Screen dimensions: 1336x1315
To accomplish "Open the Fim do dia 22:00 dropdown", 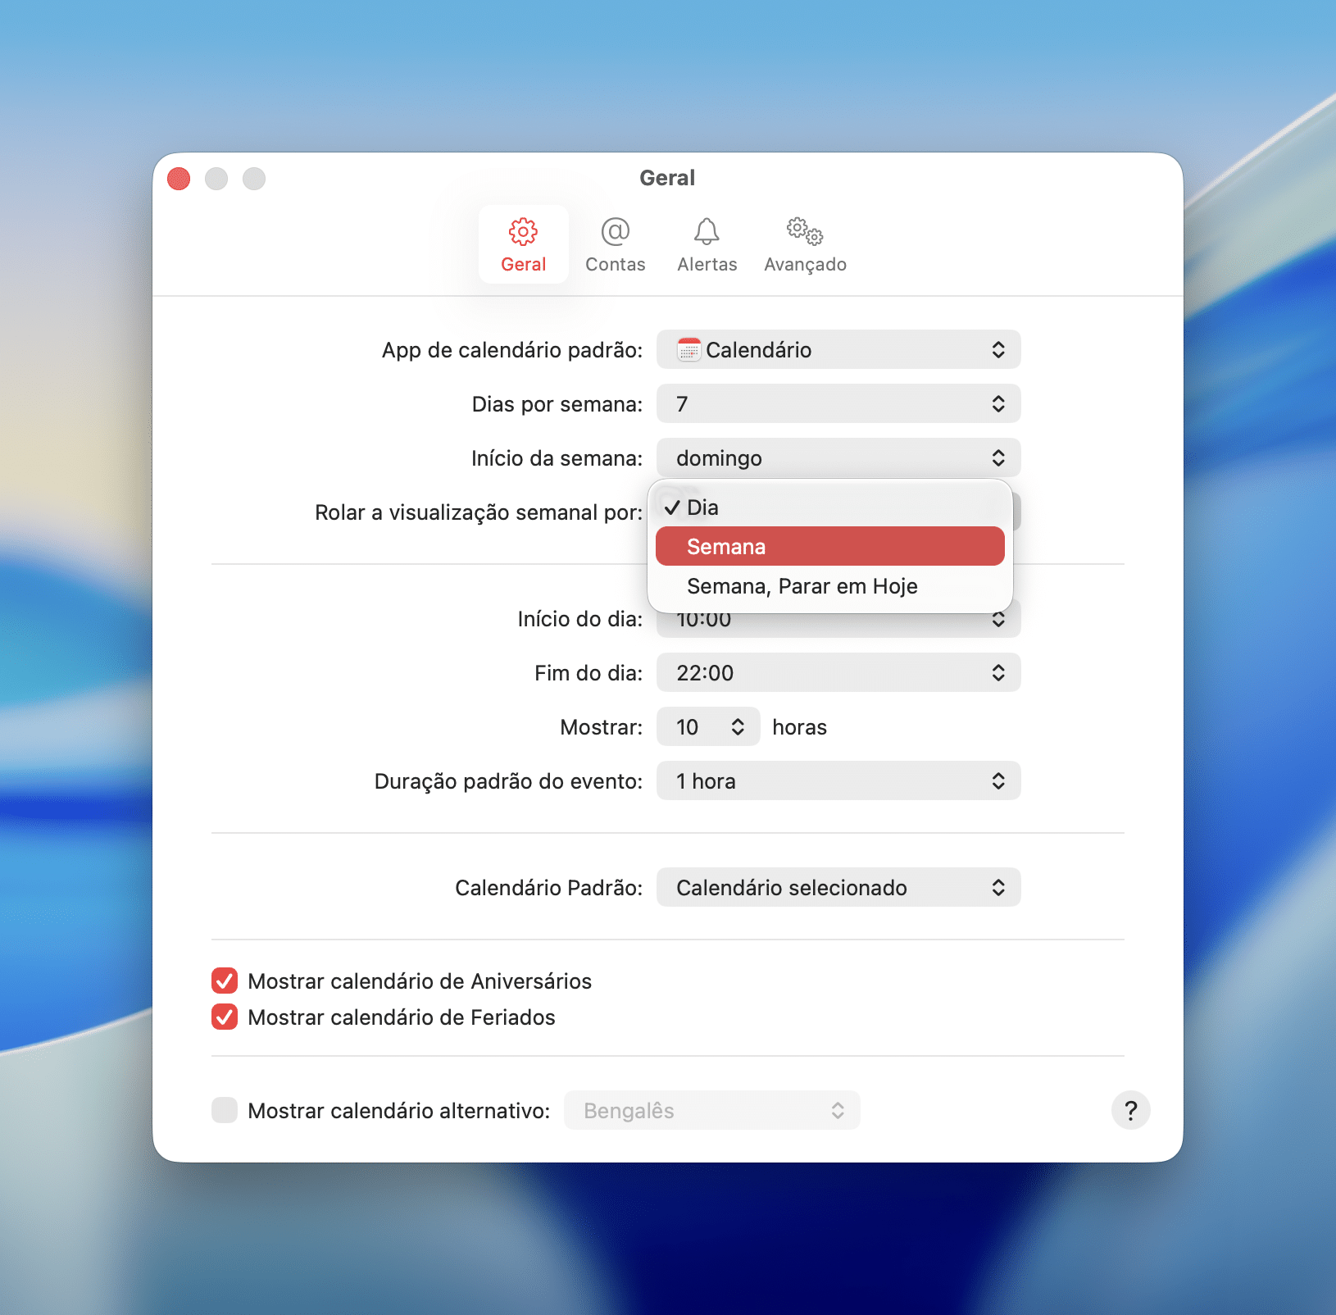I will coord(838,673).
